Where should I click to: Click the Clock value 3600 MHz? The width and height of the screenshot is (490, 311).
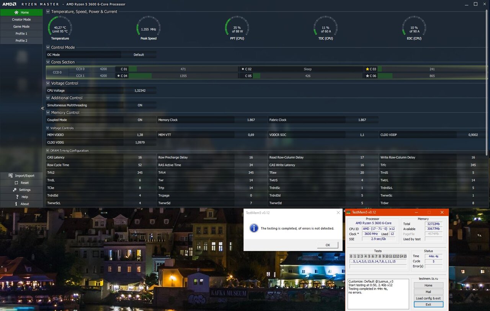[x=371, y=234]
